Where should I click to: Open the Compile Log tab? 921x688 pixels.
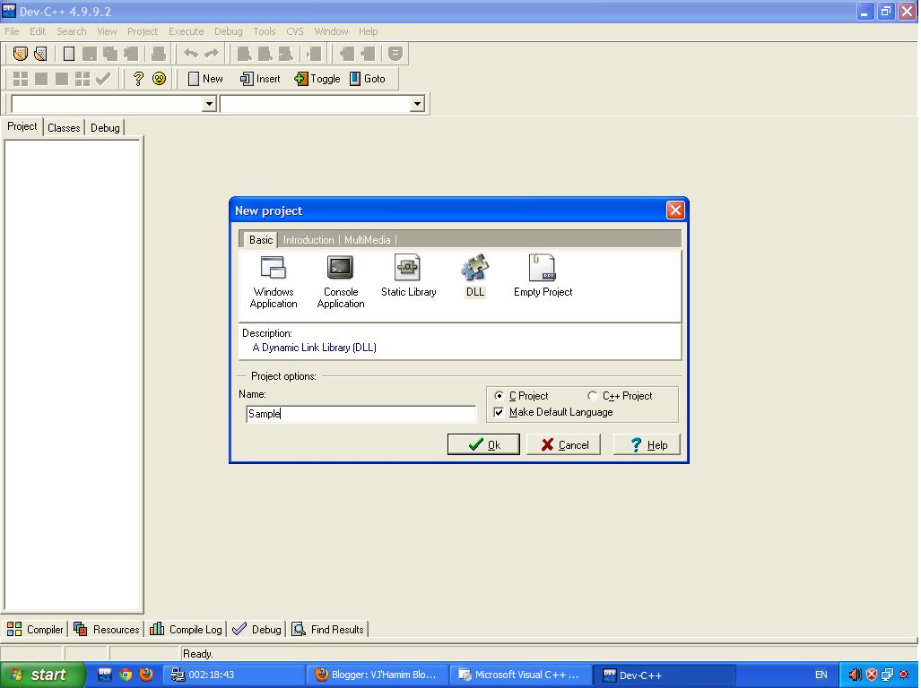(186, 630)
